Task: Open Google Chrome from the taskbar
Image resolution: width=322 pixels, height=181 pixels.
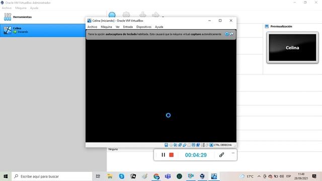Action: [x=156, y=176]
